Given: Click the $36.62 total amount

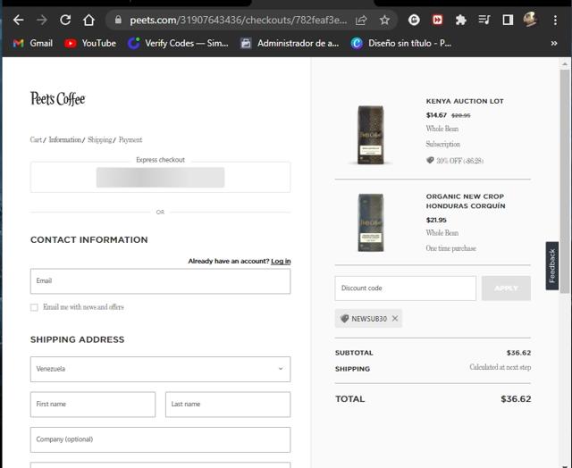Looking at the screenshot, I should pyautogui.click(x=516, y=398).
